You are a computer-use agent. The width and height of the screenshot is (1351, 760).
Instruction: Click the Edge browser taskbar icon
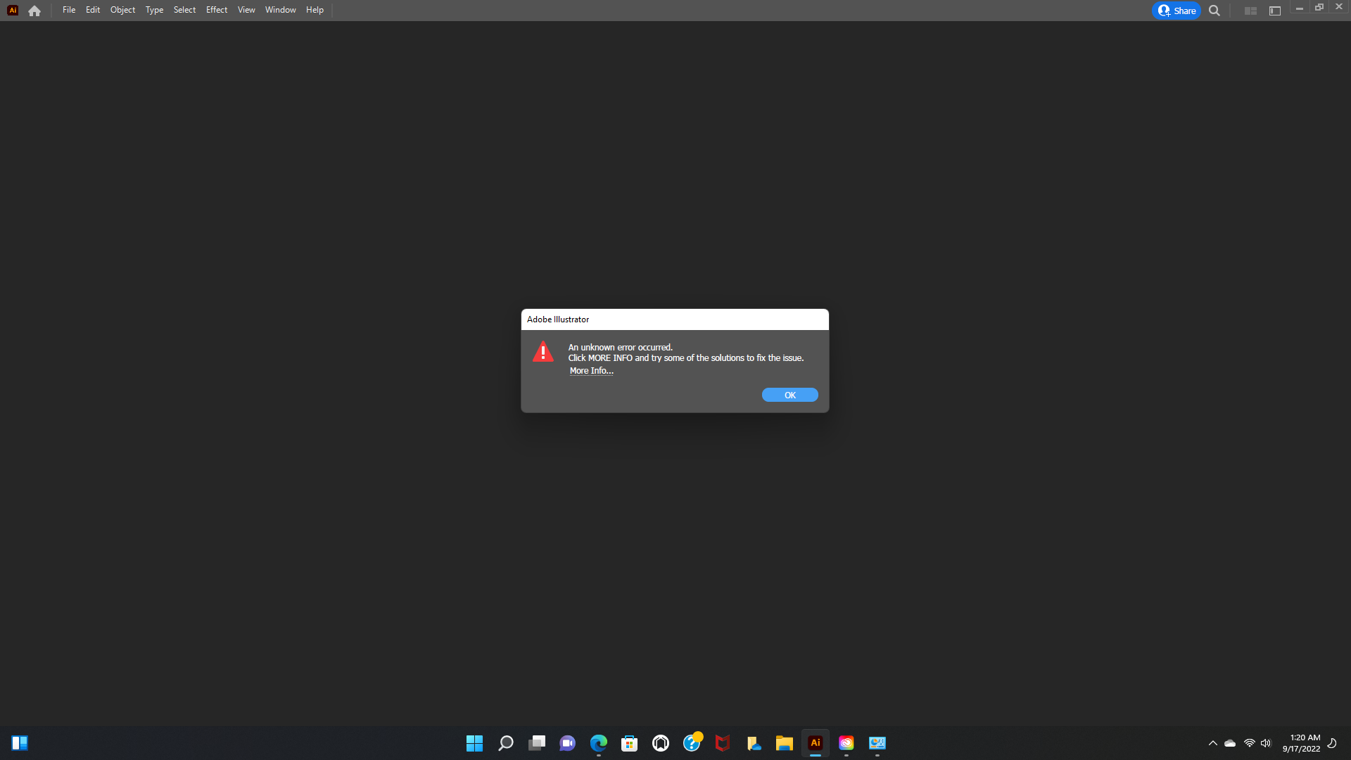click(599, 742)
